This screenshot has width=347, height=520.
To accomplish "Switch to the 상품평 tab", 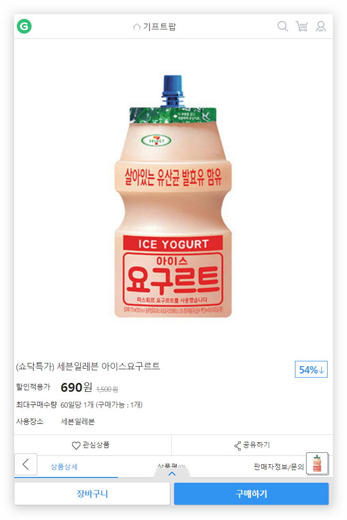I will click(171, 466).
